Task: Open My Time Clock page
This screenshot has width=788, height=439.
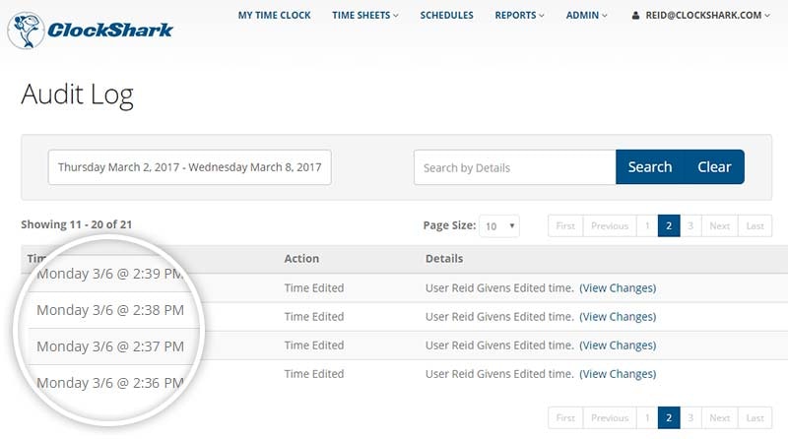Action: coord(275,16)
